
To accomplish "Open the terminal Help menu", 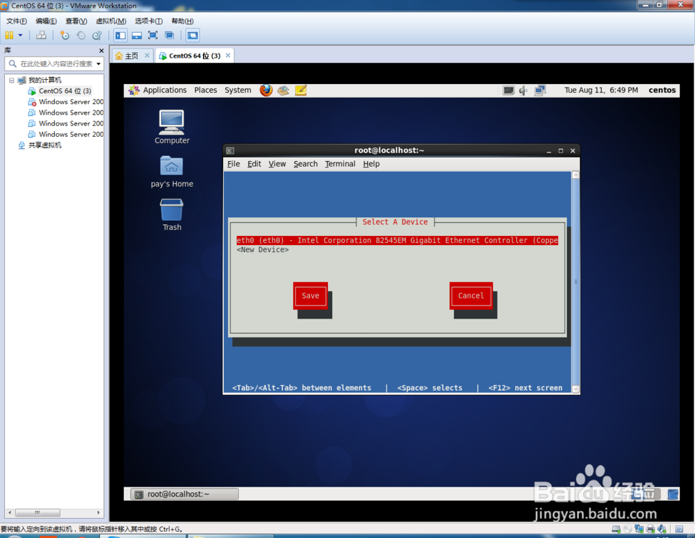I will point(371,164).
